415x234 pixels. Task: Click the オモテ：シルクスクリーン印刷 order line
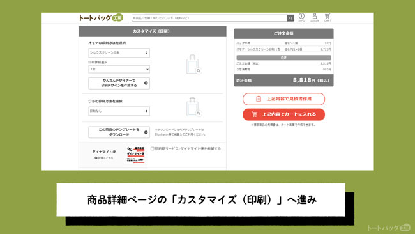(x=283, y=49)
